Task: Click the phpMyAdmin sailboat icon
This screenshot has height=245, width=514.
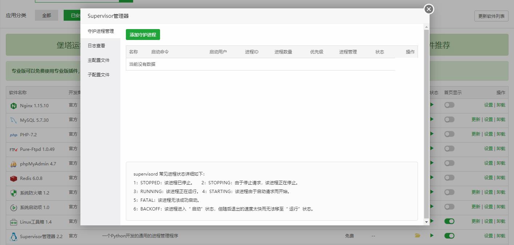Action: pyautogui.click(x=13, y=164)
